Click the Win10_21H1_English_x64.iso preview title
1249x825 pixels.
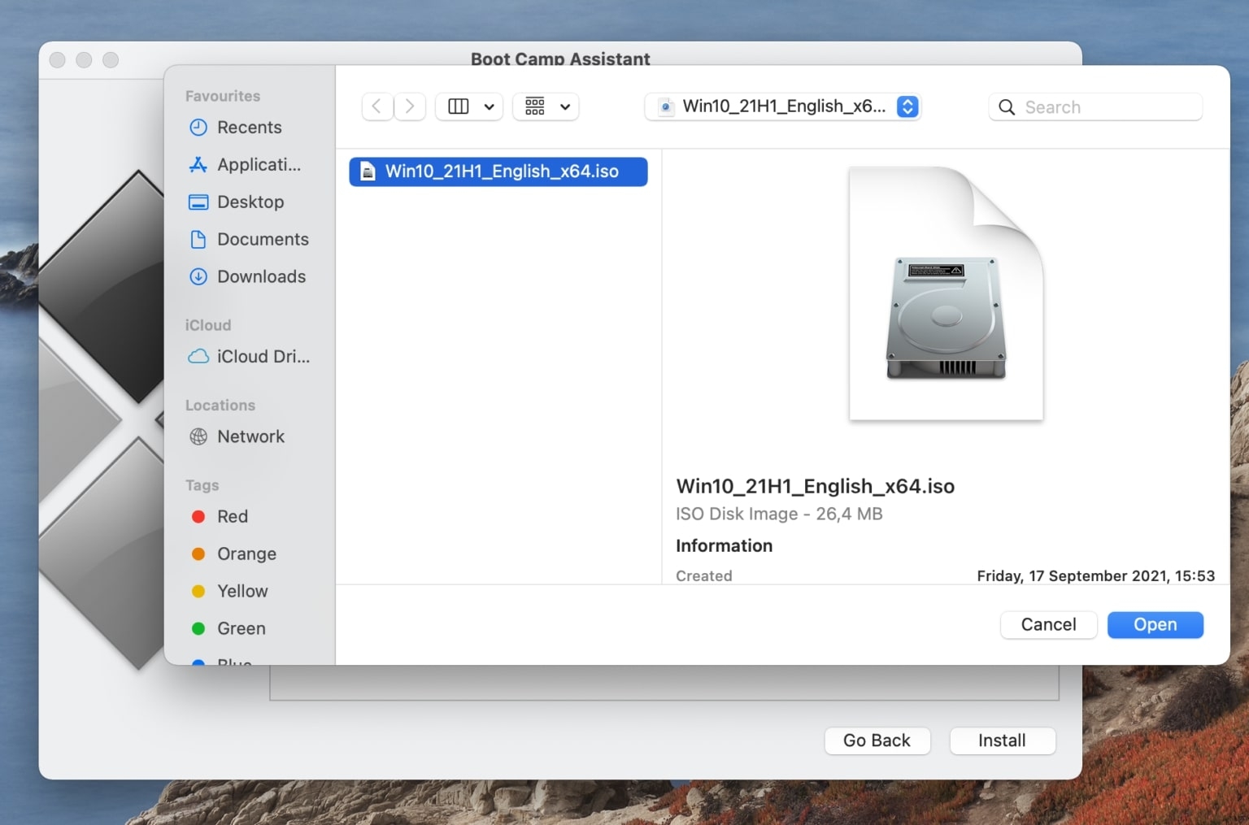tap(816, 486)
